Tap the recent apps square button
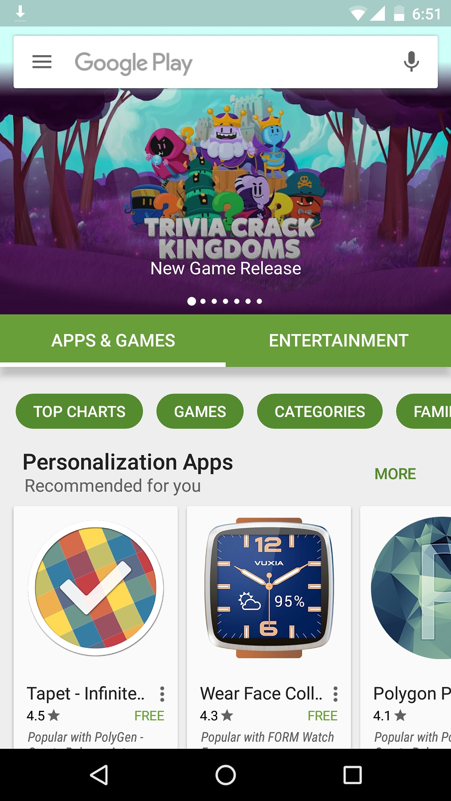This screenshot has width=451, height=801. (x=352, y=775)
